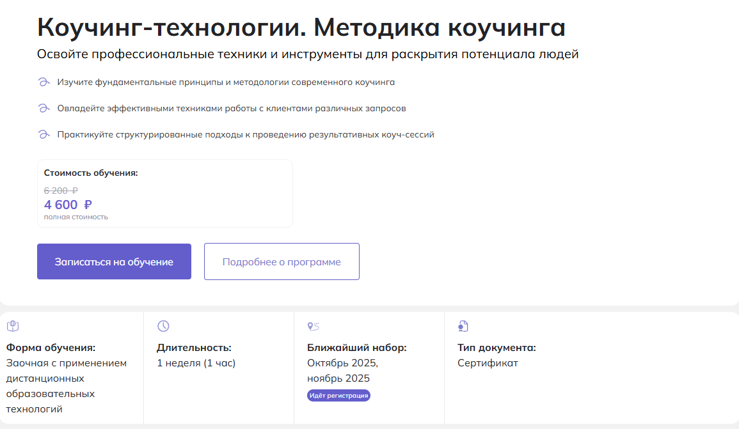The image size is (739, 429).
Task: Open "Подробнее о программе" details
Action: coord(282,261)
